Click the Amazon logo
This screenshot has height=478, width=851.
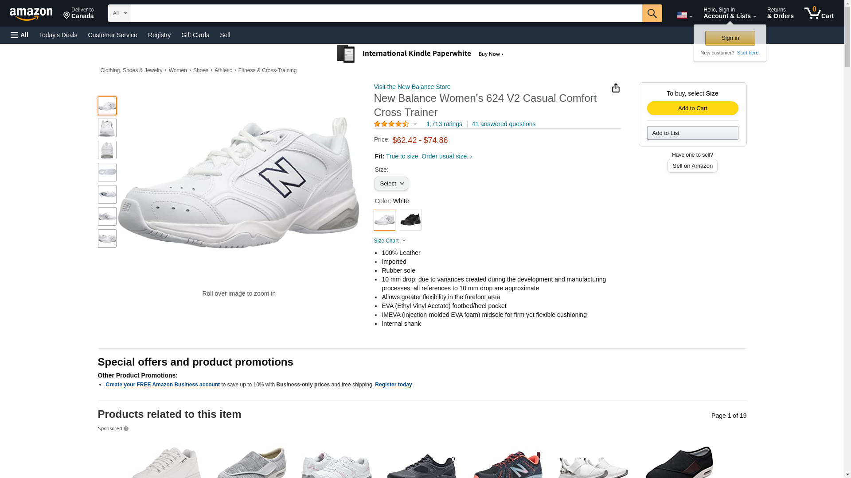click(x=31, y=14)
